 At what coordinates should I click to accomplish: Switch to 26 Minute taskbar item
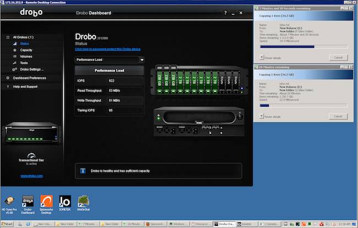tap(133, 224)
